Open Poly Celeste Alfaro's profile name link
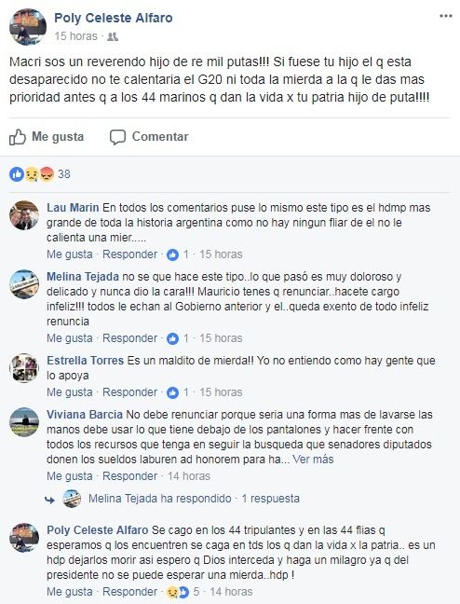 click(x=114, y=18)
